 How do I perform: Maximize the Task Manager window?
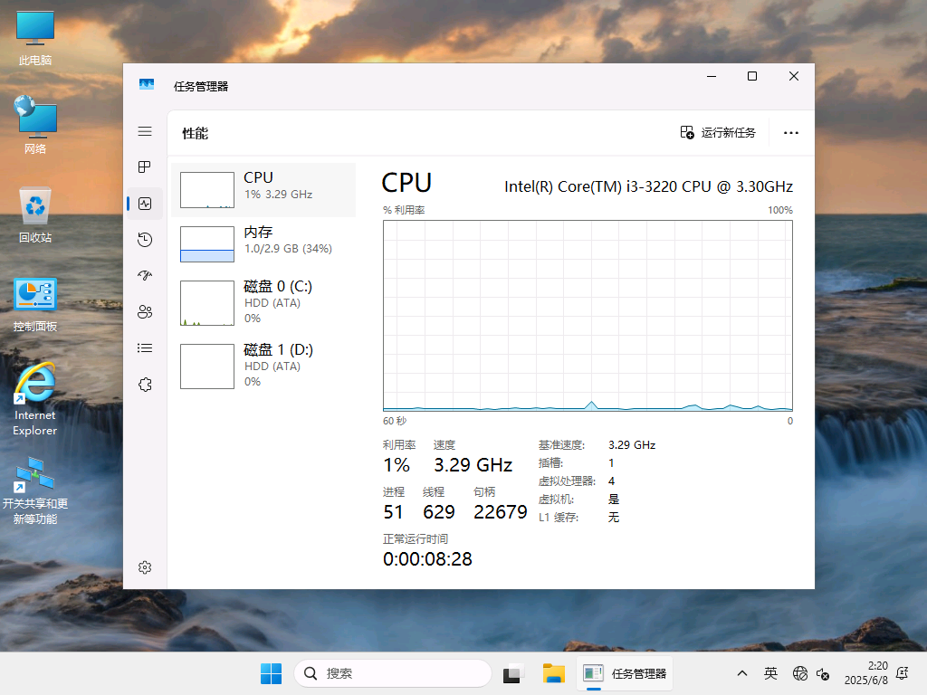[x=752, y=76]
